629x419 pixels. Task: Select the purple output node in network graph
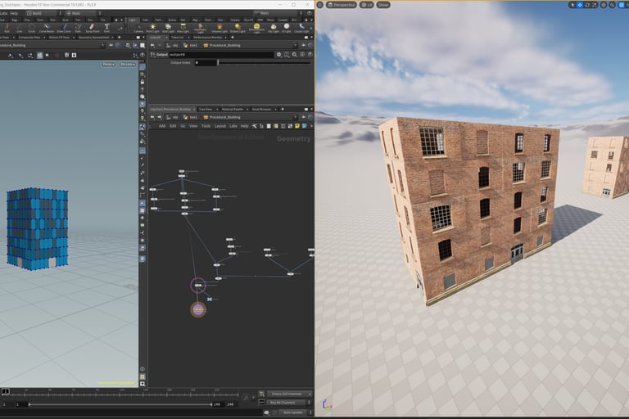coord(198,309)
